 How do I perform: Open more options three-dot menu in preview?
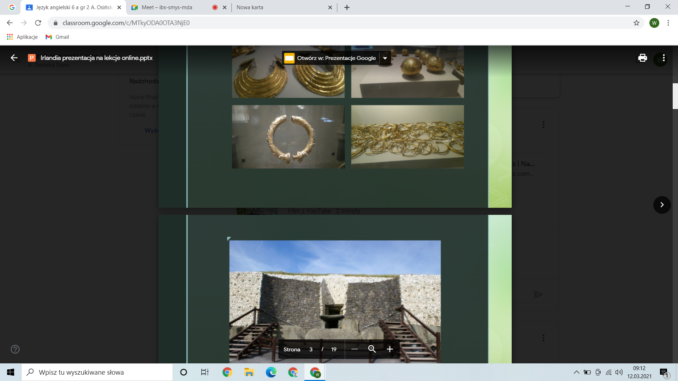pyautogui.click(x=664, y=58)
